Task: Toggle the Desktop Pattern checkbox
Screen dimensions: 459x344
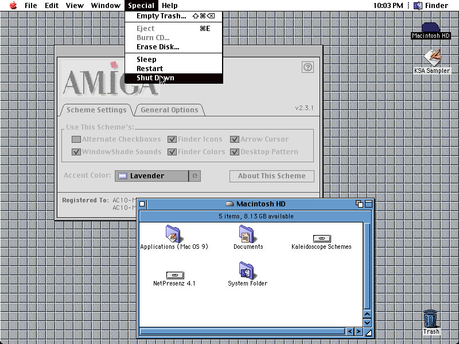Action: coord(235,152)
